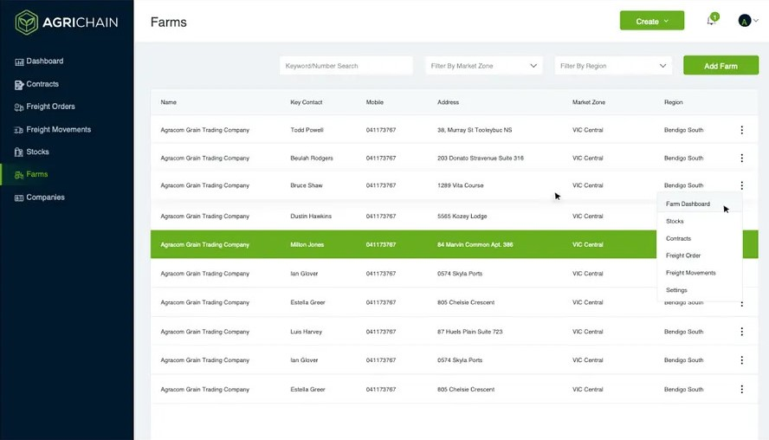Open the notifications bell icon

click(x=711, y=21)
